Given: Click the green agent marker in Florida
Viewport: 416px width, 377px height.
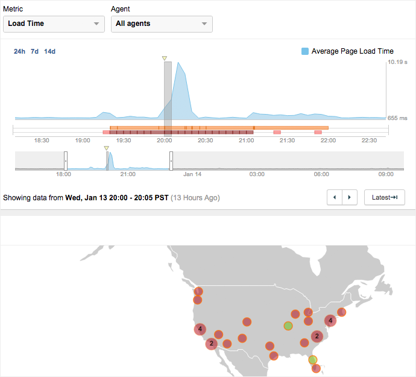Looking at the screenshot, I should pos(313,360).
